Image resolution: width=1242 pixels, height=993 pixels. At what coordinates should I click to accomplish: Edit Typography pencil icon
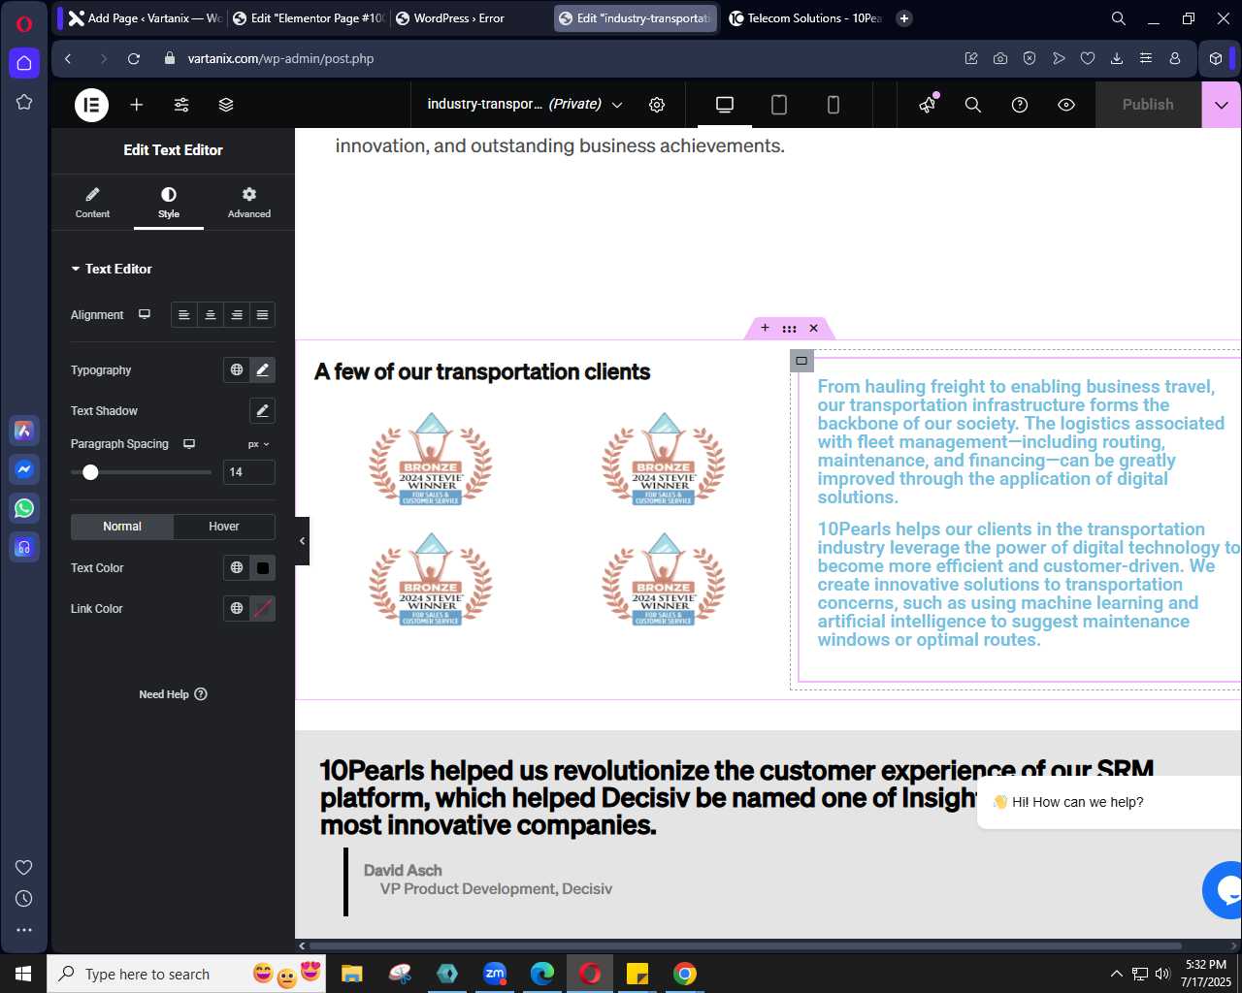(262, 370)
